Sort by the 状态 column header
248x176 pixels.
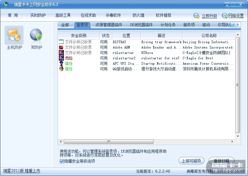(106, 36)
